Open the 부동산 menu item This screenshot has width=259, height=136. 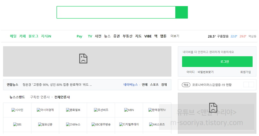click(x=128, y=36)
